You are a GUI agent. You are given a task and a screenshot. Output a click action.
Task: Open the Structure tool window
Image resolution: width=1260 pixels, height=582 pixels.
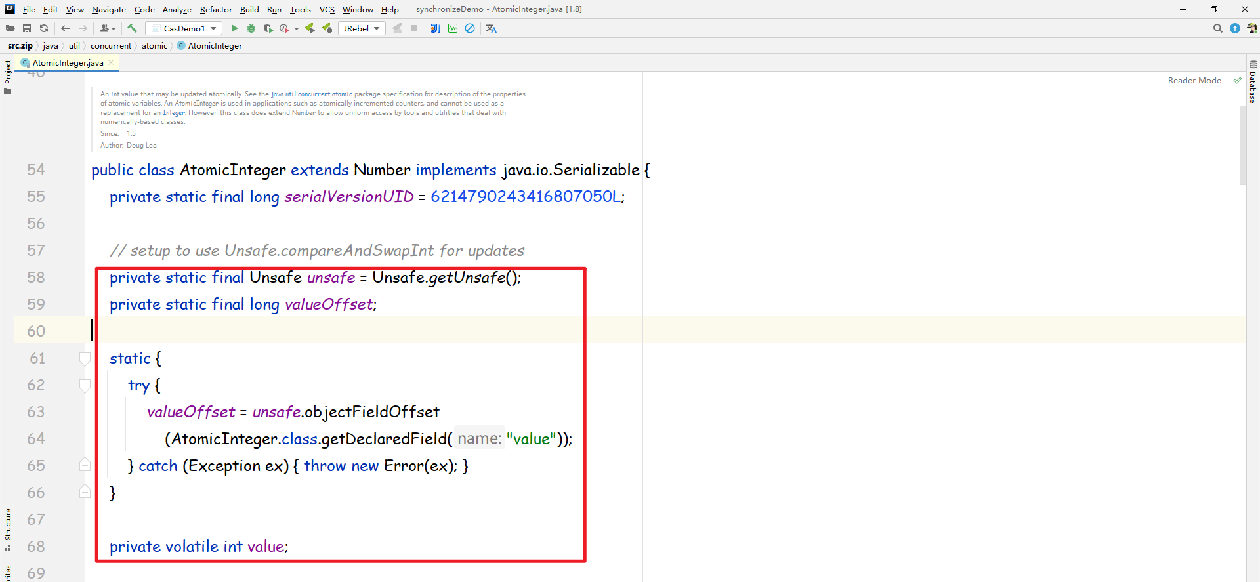8,530
